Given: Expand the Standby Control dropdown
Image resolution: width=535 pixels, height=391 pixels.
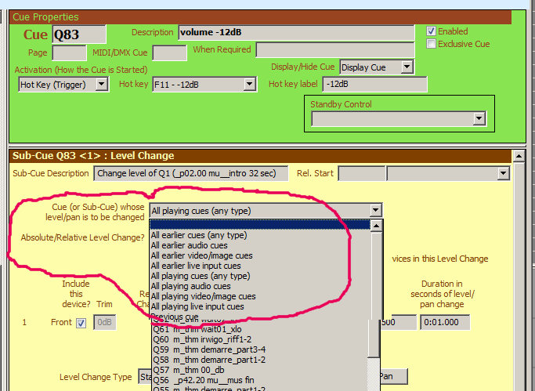Looking at the screenshot, I should pyautogui.click(x=479, y=118).
